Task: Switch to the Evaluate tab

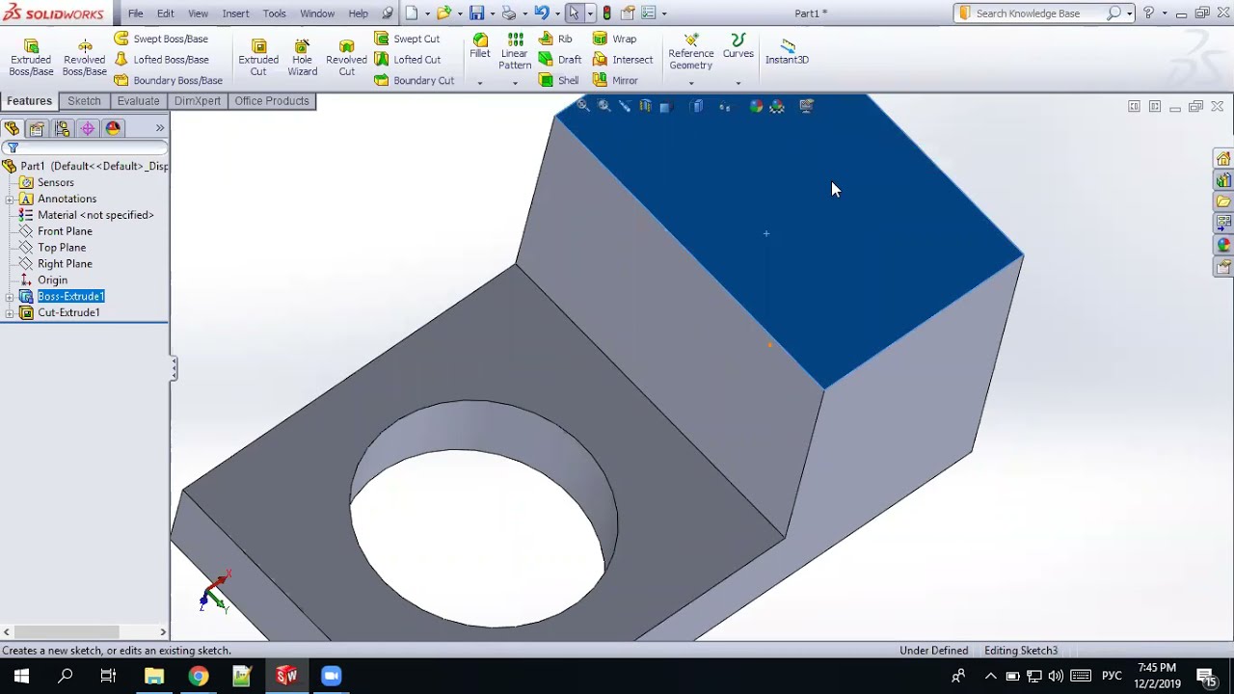Action: [x=138, y=101]
